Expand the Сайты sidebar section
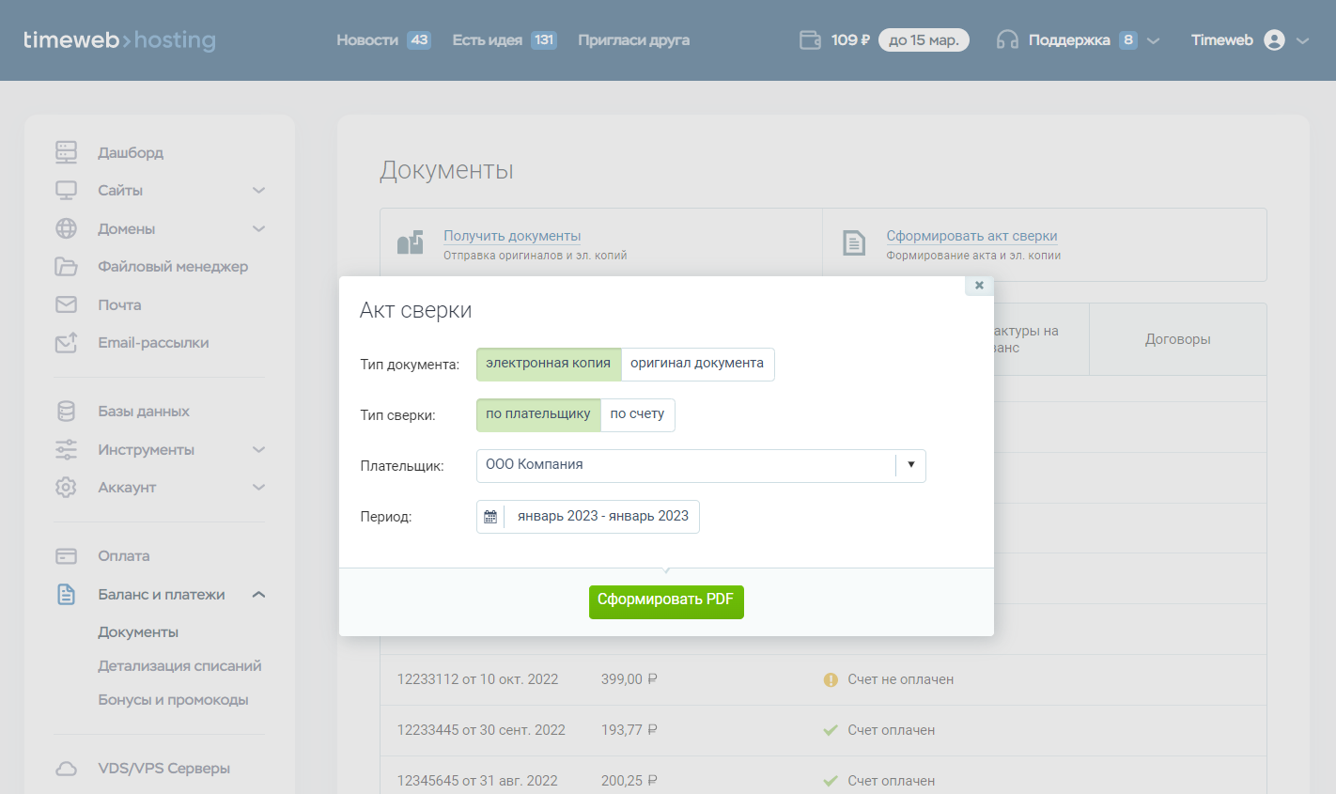1336x794 pixels. coord(258,191)
